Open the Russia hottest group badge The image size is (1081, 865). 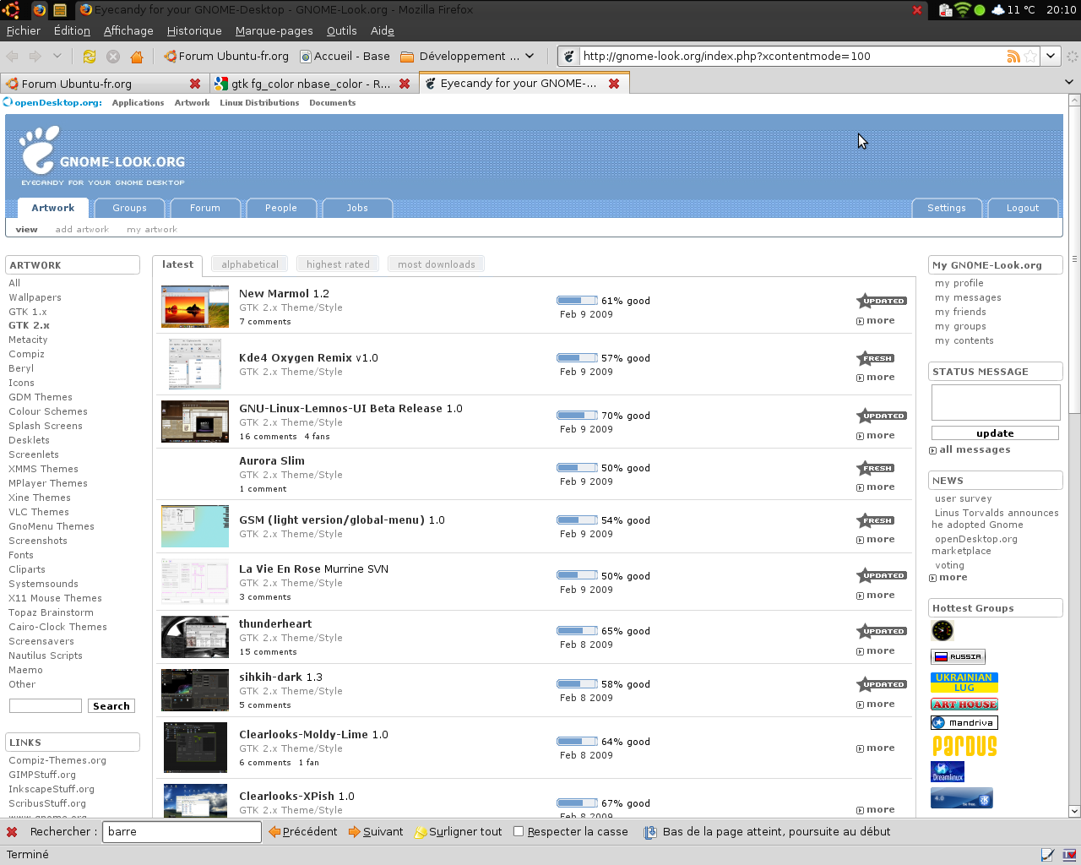tap(958, 656)
